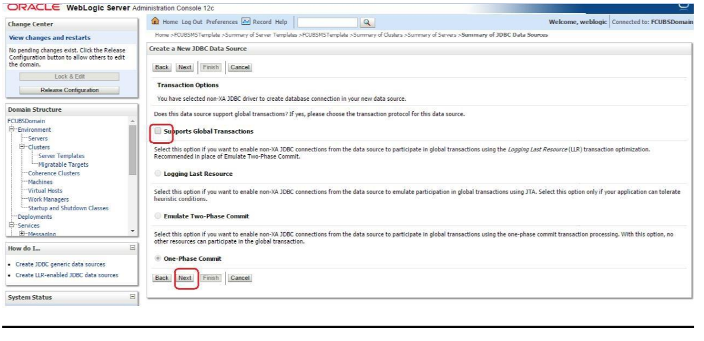Select Work Managers tree item
This screenshot has height=341, width=704.
[x=48, y=199]
